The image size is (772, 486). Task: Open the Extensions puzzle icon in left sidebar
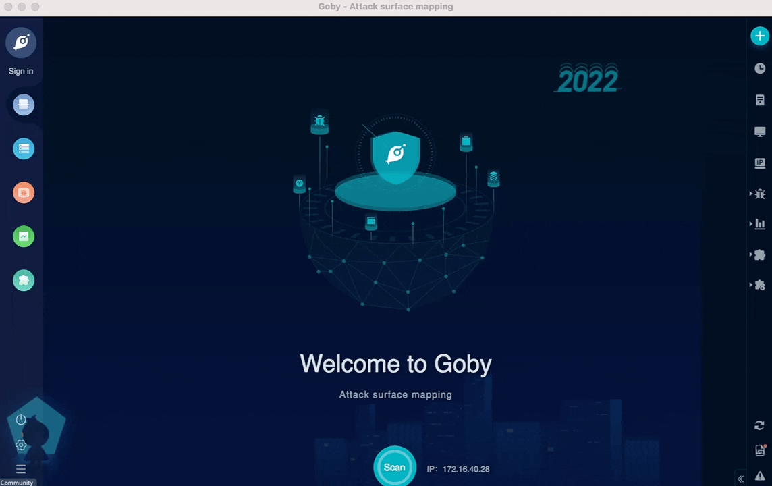click(24, 280)
